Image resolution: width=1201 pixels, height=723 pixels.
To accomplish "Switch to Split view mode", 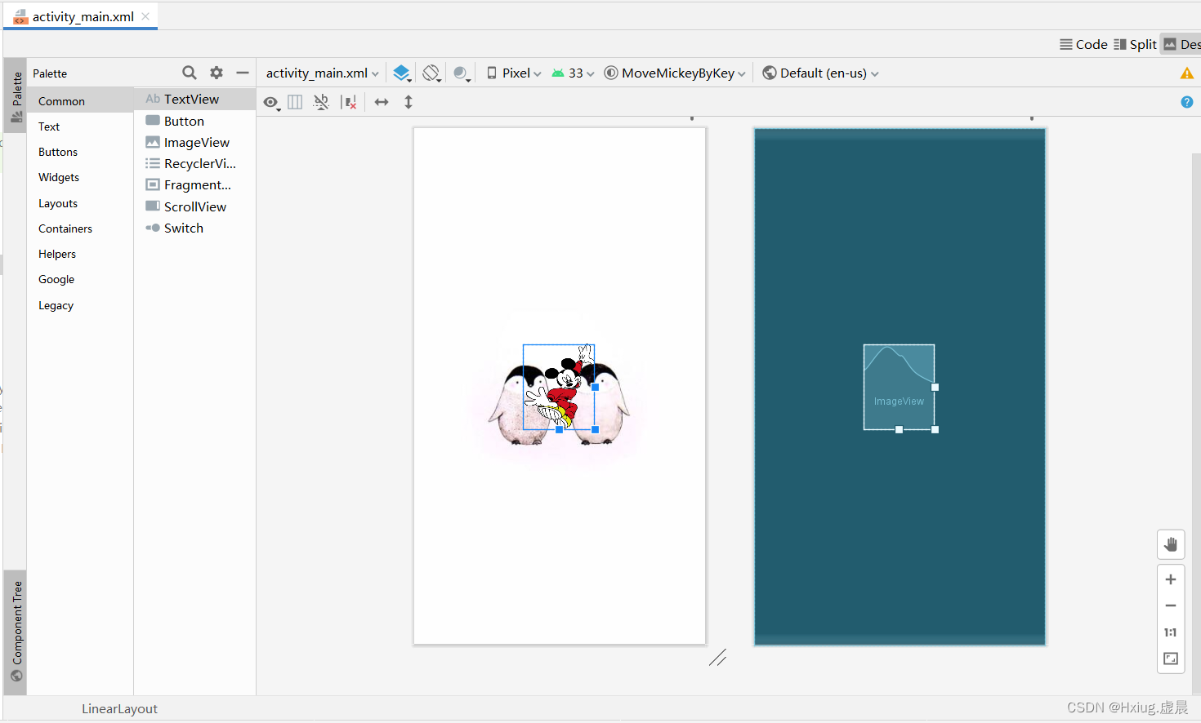I will click(x=1135, y=44).
